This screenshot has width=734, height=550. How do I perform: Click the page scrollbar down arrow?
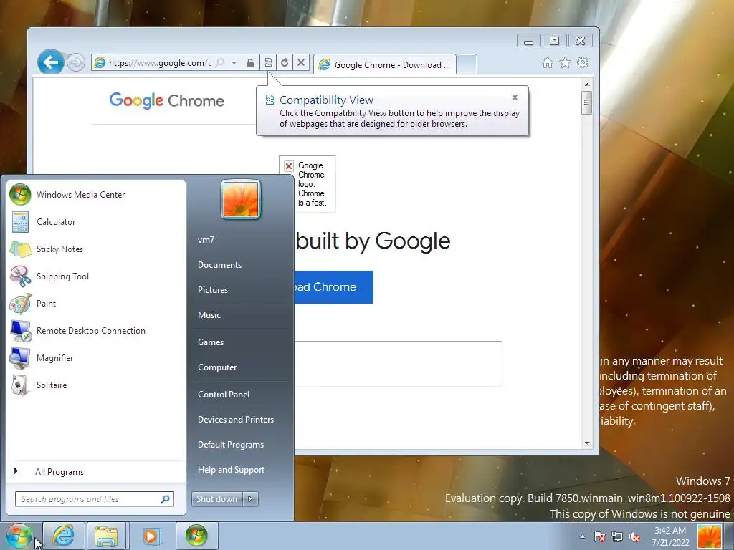coord(586,443)
